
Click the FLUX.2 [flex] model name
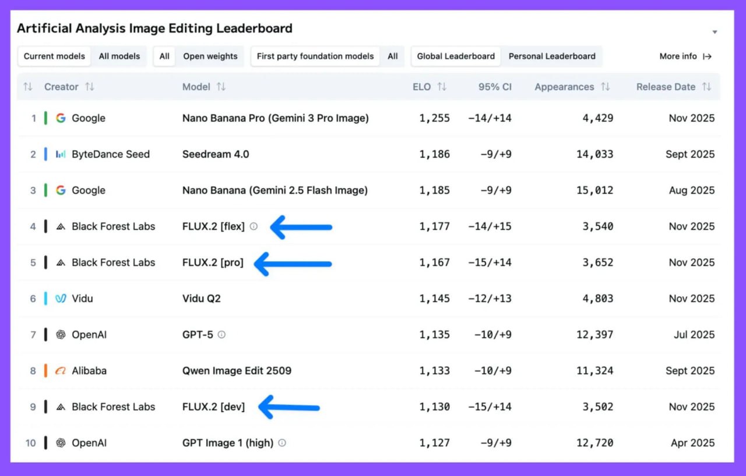pos(213,226)
